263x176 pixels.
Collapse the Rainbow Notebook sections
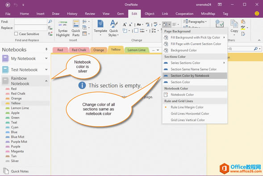point(46,81)
